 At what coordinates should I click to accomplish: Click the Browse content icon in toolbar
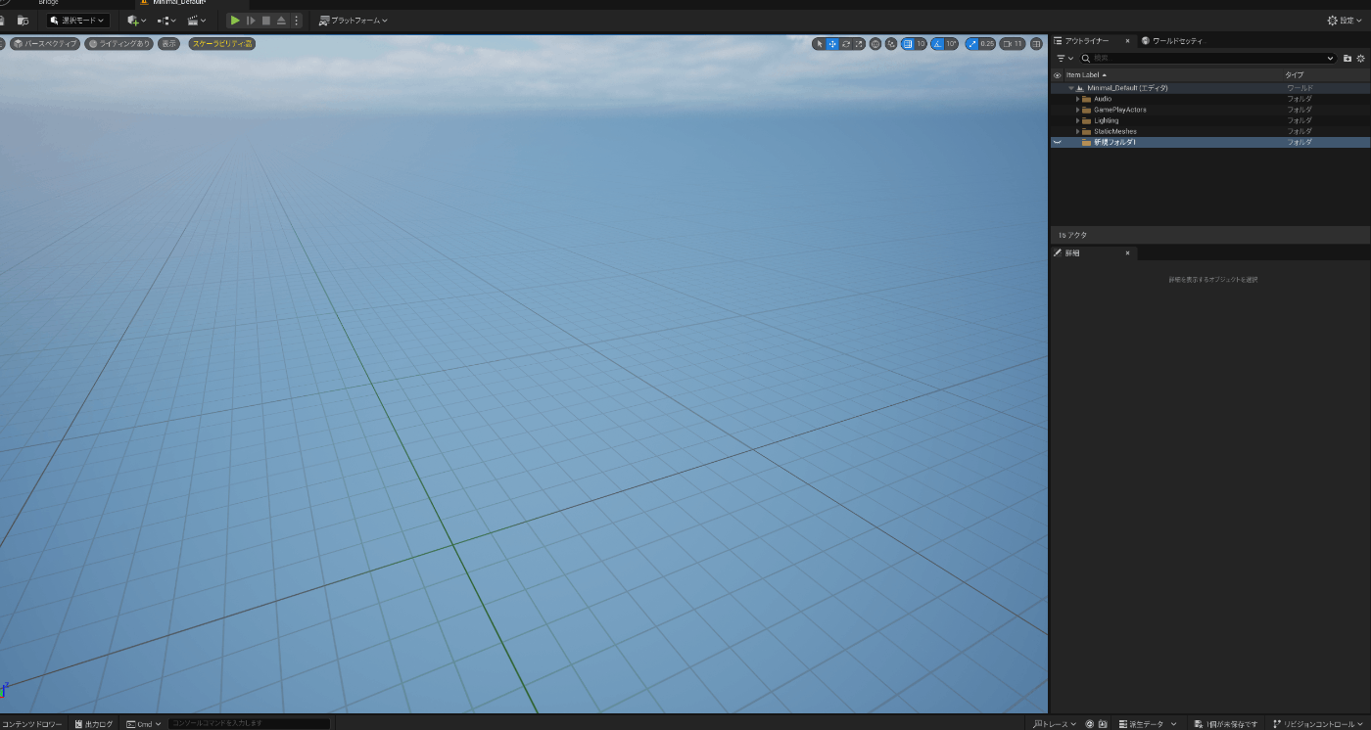pyautogui.click(x=23, y=20)
